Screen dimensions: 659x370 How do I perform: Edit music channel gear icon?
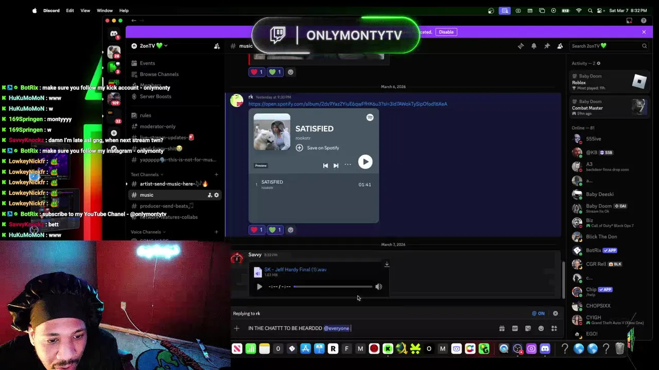pyautogui.click(x=216, y=195)
